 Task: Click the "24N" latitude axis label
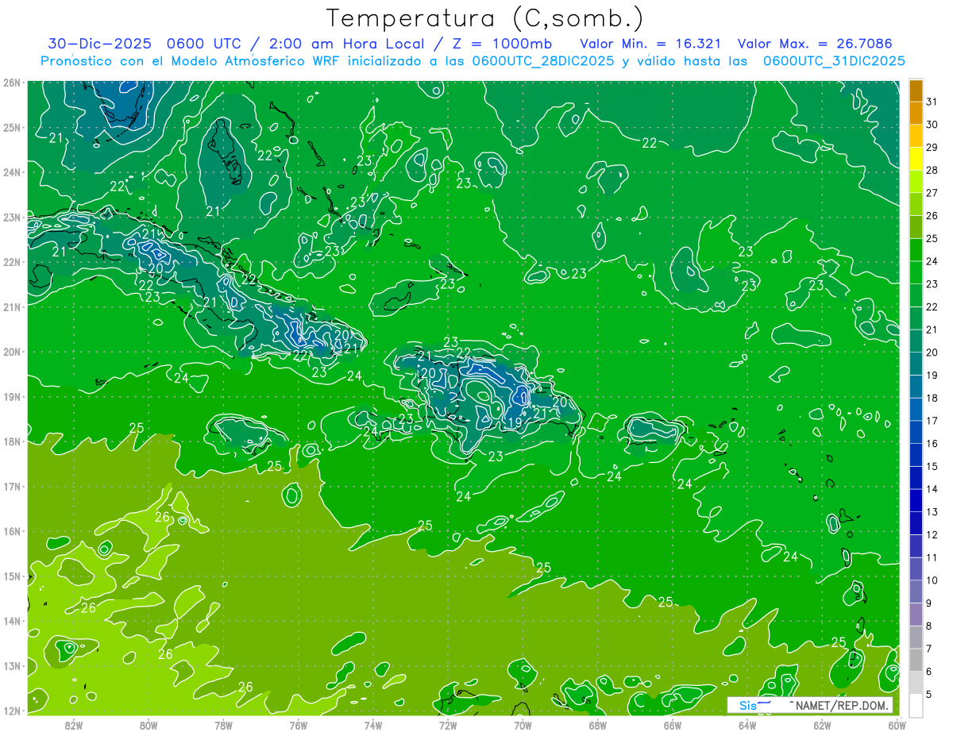(12, 172)
